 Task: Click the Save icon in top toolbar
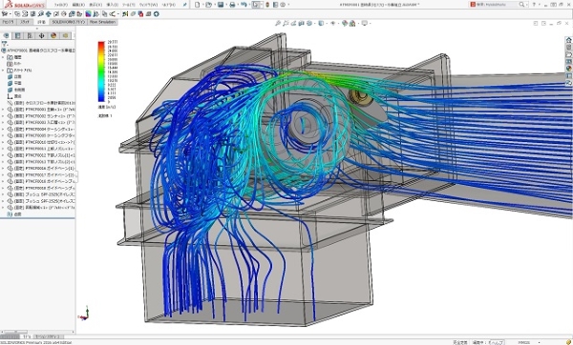pos(221,5)
